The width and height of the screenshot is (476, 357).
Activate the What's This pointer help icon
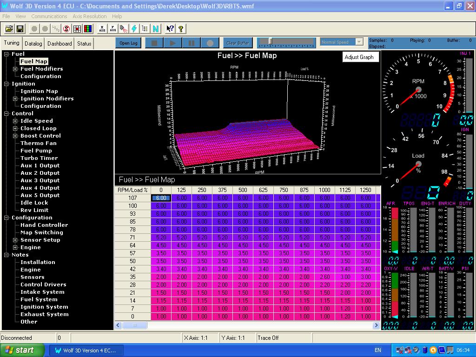point(170,29)
